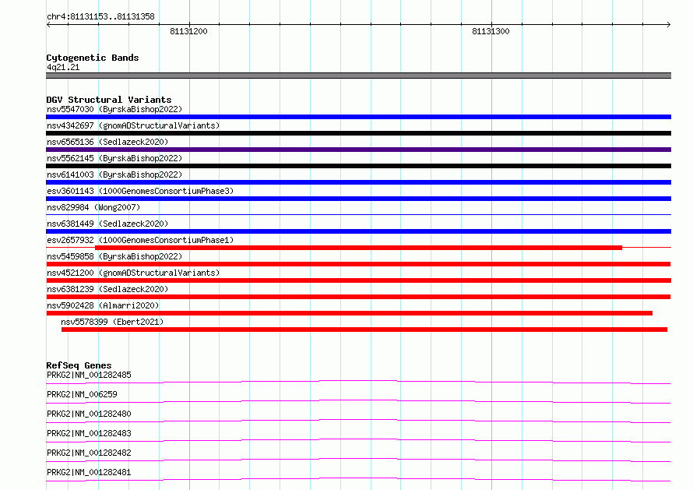
Task: Click the nsv5547030 (ByrskaBishop2022) variant label
Action: 114,109
